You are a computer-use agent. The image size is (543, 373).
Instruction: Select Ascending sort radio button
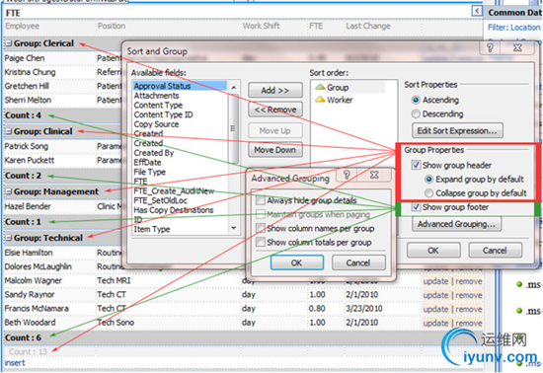tap(416, 100)
